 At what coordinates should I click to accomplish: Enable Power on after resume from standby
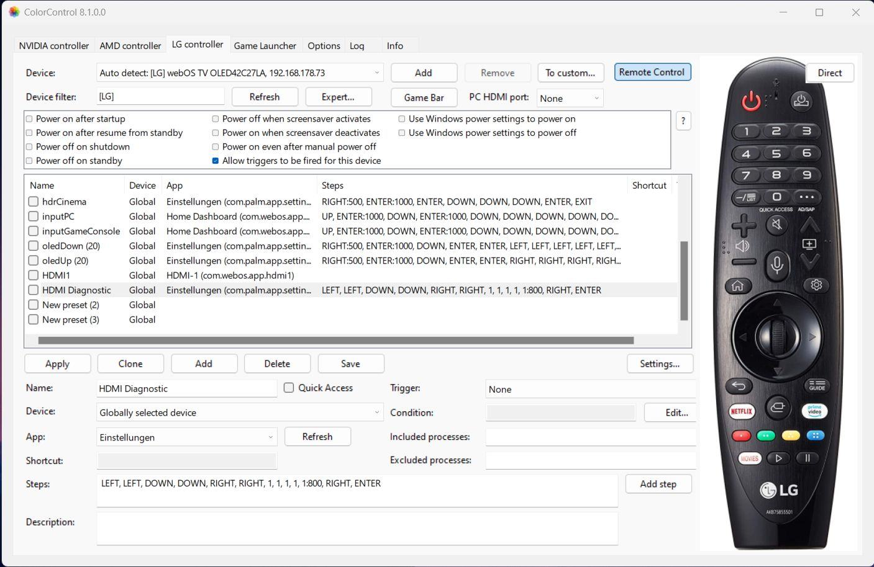point(29,133)
